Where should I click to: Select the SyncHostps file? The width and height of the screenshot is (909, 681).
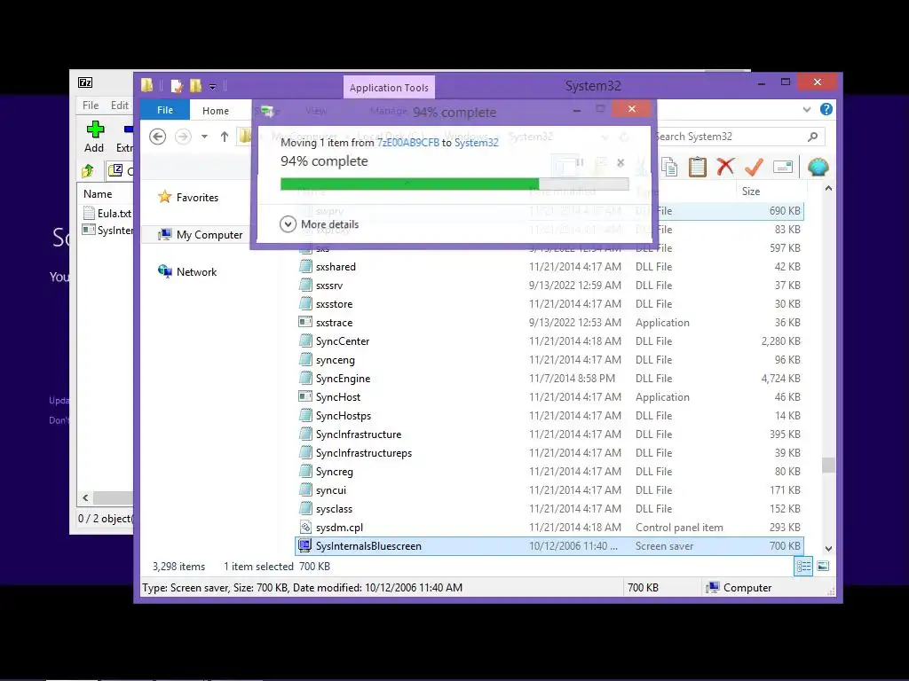click(x=549, y=415)
